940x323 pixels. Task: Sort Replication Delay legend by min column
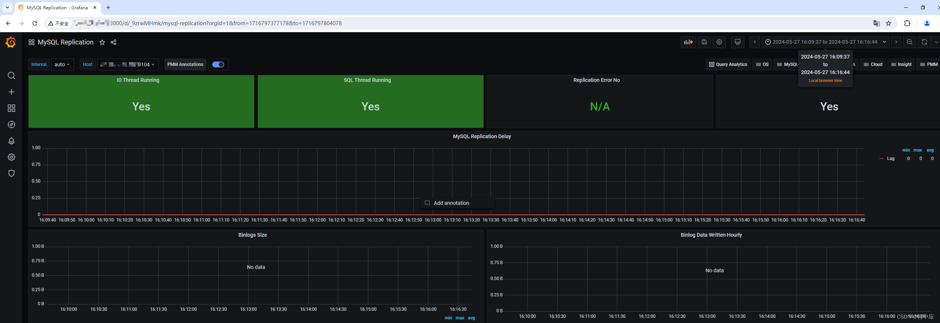pos(906,150)
